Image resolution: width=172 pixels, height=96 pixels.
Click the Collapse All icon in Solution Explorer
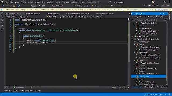(x=151, y=17)
